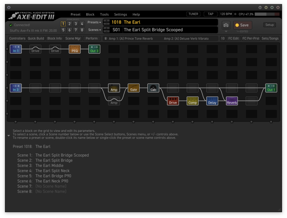Image resolution: width=287 pixels, height=218 pixels.
Task: Go to next scene with plus stepper
Action: pos(107,28)
